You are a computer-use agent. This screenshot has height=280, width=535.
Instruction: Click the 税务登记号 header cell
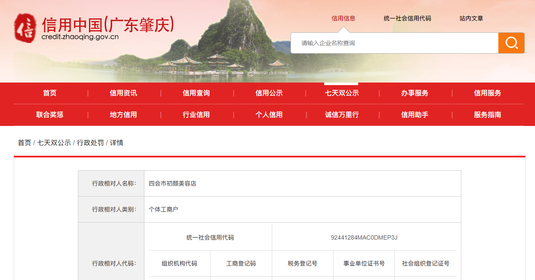[x=302, y=263]
